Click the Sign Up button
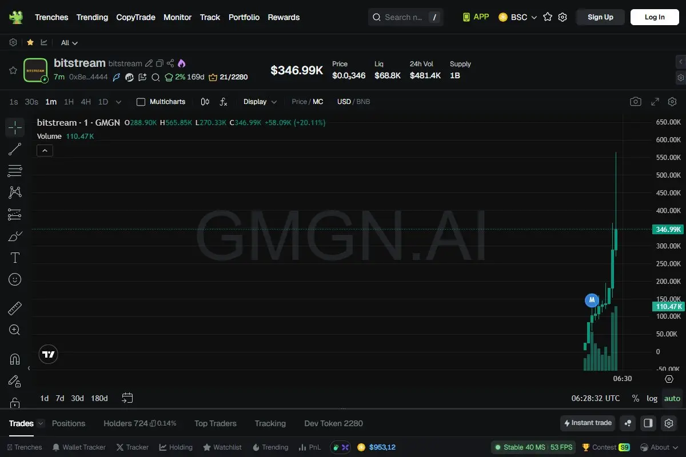This screenshot has width=686, height=457. (600, 17)
